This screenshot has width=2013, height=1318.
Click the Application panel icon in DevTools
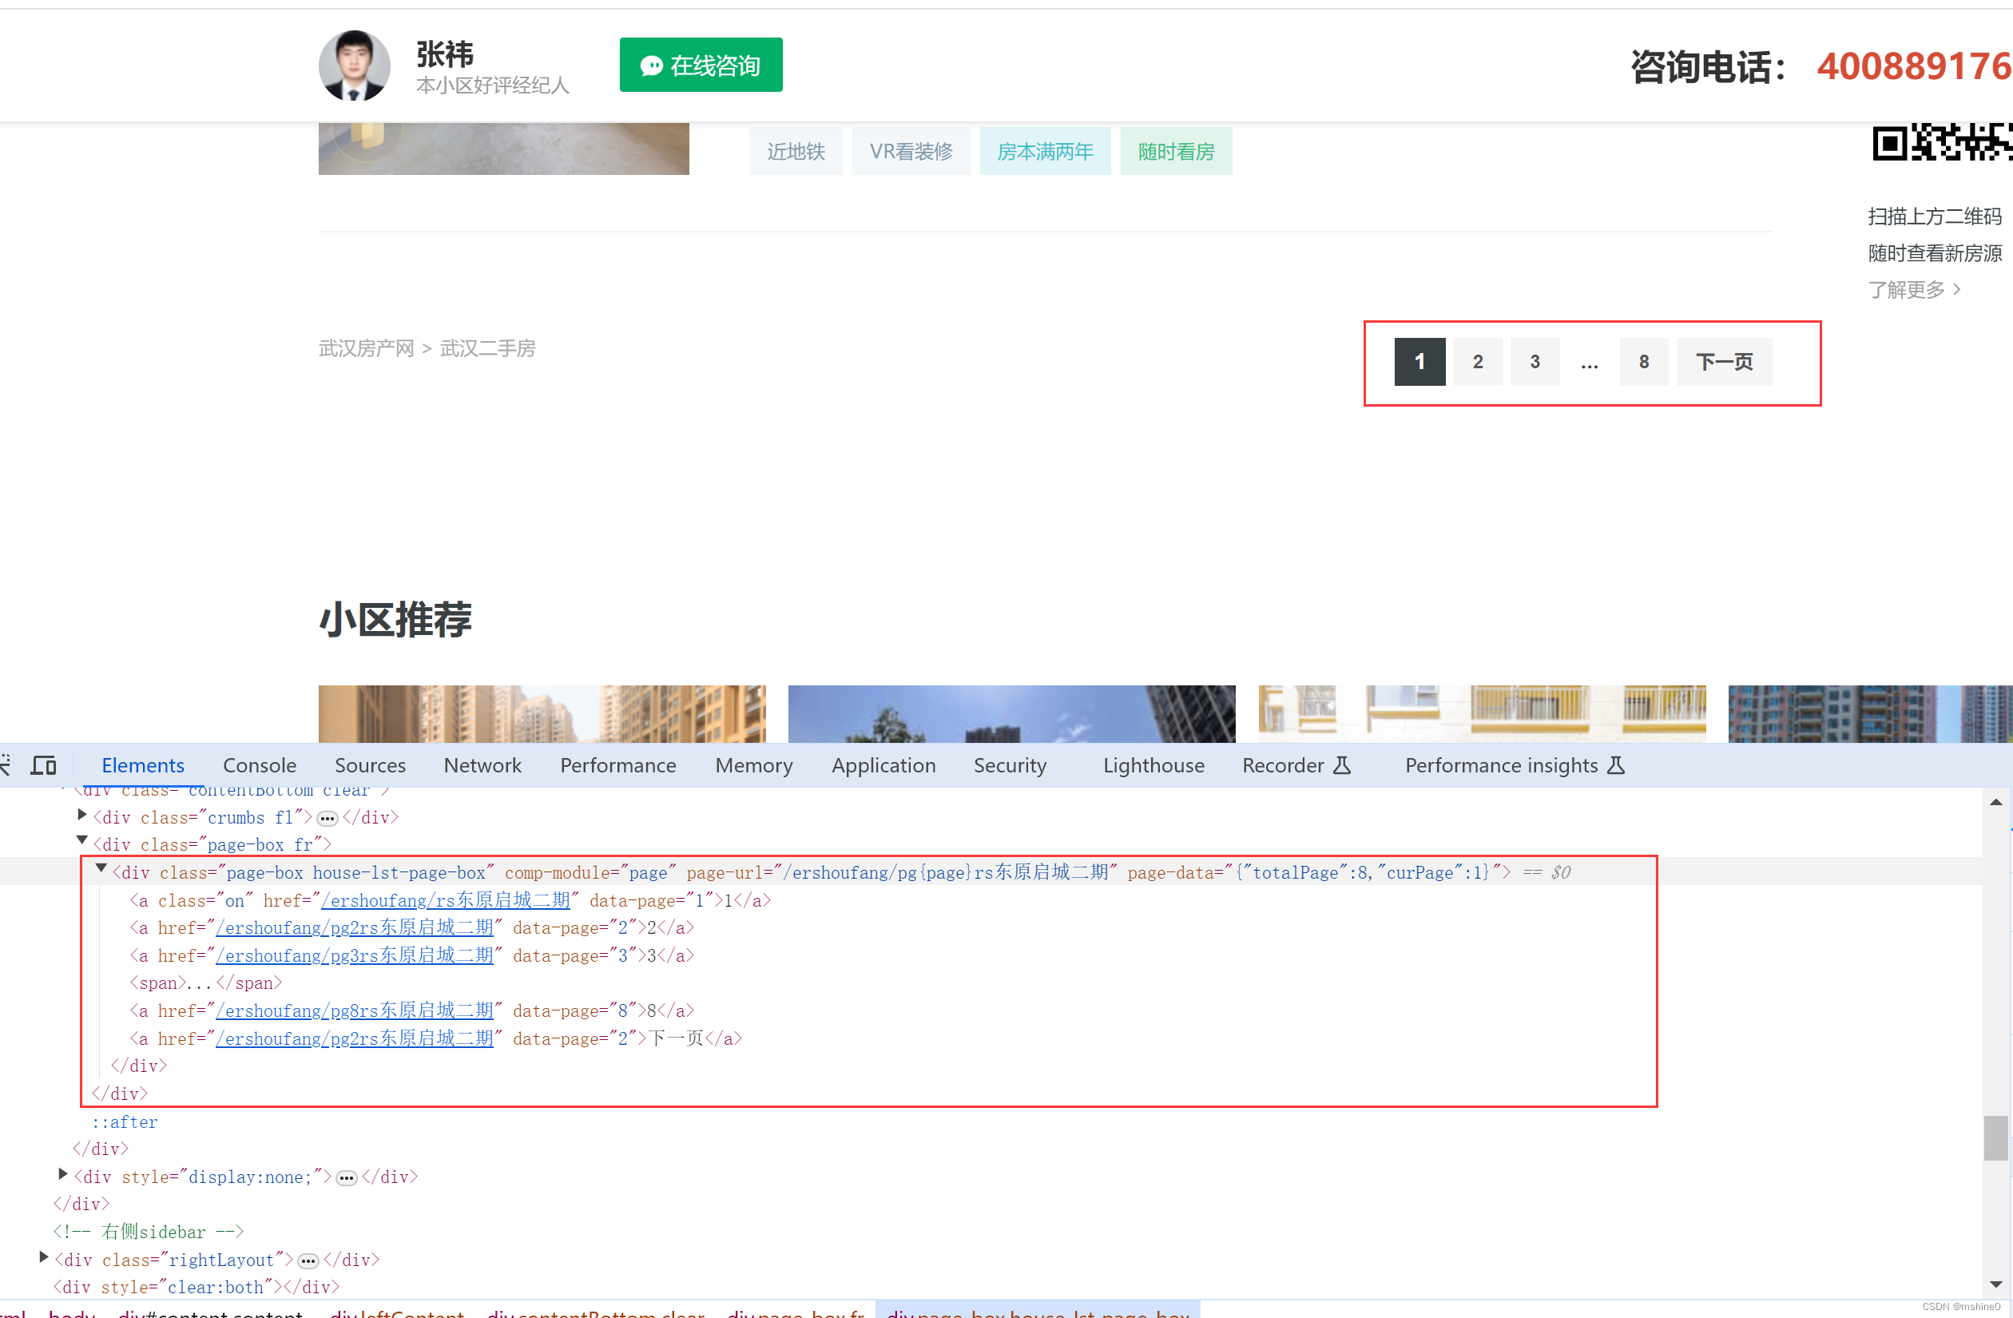coord(882,765)
